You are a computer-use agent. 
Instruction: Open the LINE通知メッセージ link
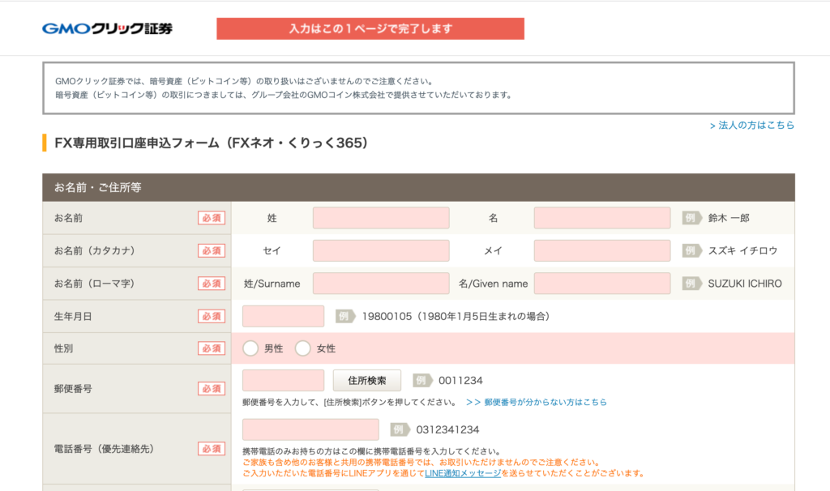[x=463, y=473]
